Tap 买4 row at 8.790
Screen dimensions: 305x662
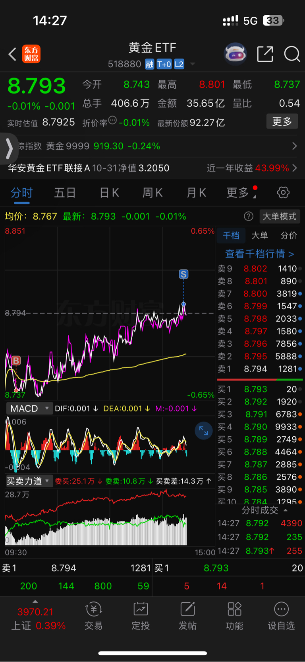point(260,427)
